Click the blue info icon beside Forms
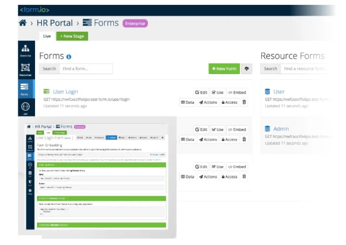Viewport: 346px width, 245px height. (69, 57)
